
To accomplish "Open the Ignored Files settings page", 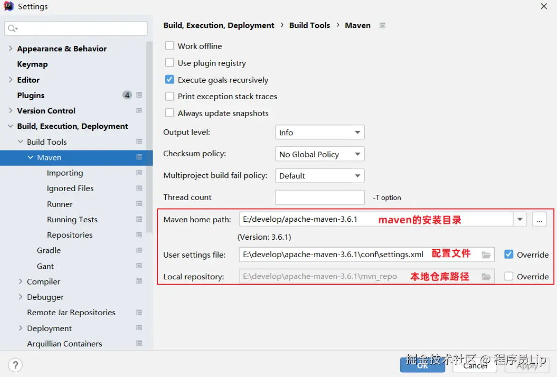I will [70, 188].
